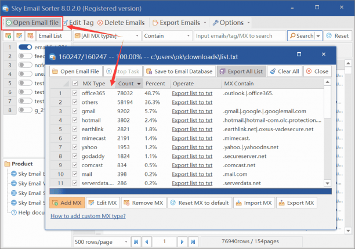The width and height of the screenshot is (355, 249).
Task: Uncheck the yahoo row checkbox
Action: click(75, 147)
